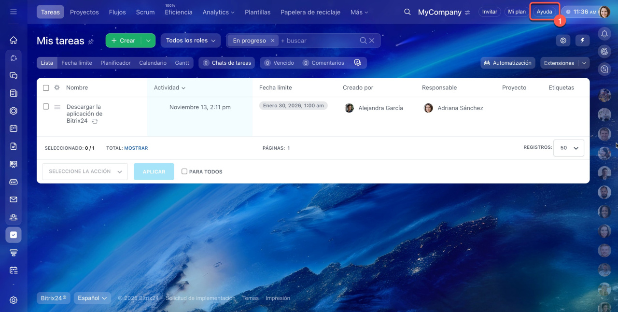Screen dimensions: 618x312
Task: Click the buscar search input field
Action: [x=319, y=41]
